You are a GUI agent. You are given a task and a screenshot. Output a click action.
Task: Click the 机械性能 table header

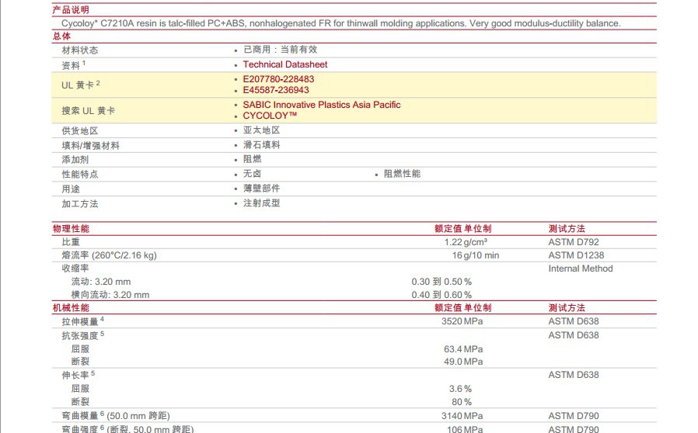pos(71,308)
